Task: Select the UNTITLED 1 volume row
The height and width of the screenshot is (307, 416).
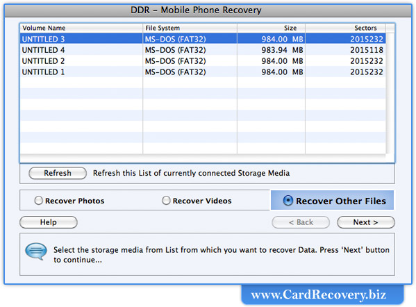Action: pos(203,72)
